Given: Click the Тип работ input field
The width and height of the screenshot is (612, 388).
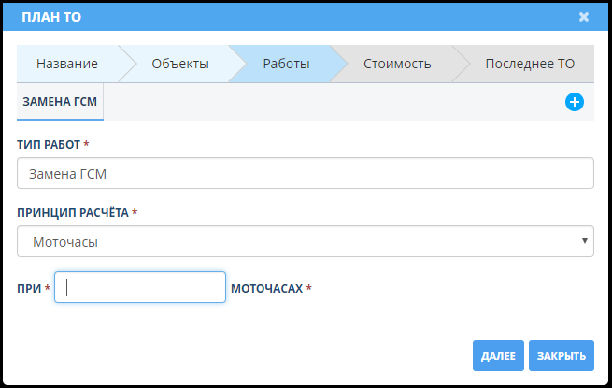Looking at the screenshot, I should coord(306,173).
